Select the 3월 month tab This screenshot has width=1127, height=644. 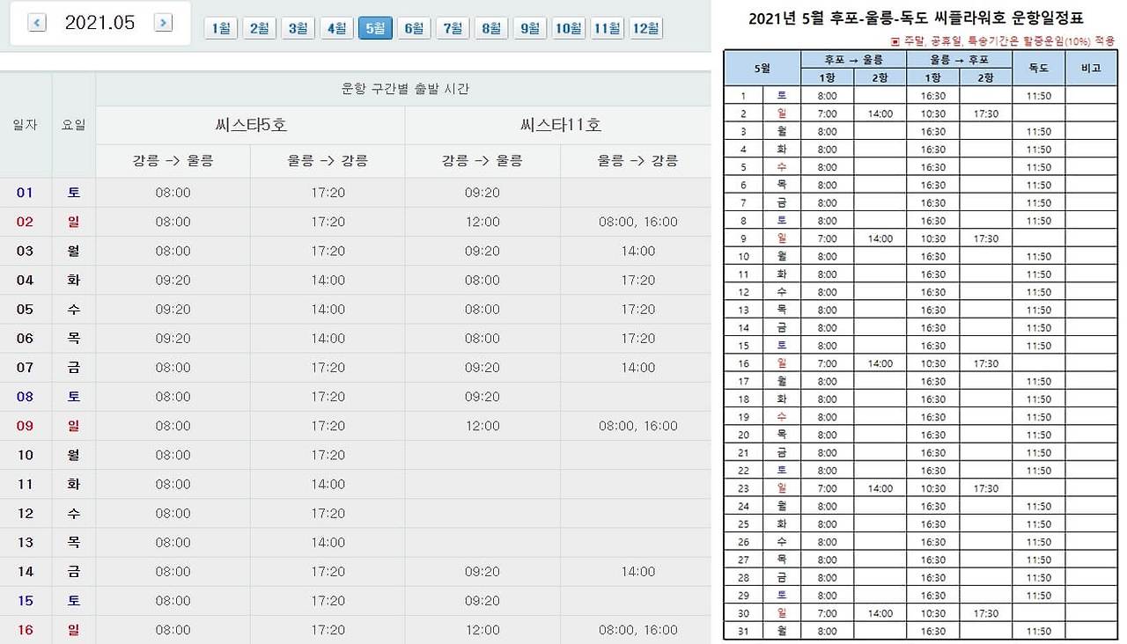298,28
